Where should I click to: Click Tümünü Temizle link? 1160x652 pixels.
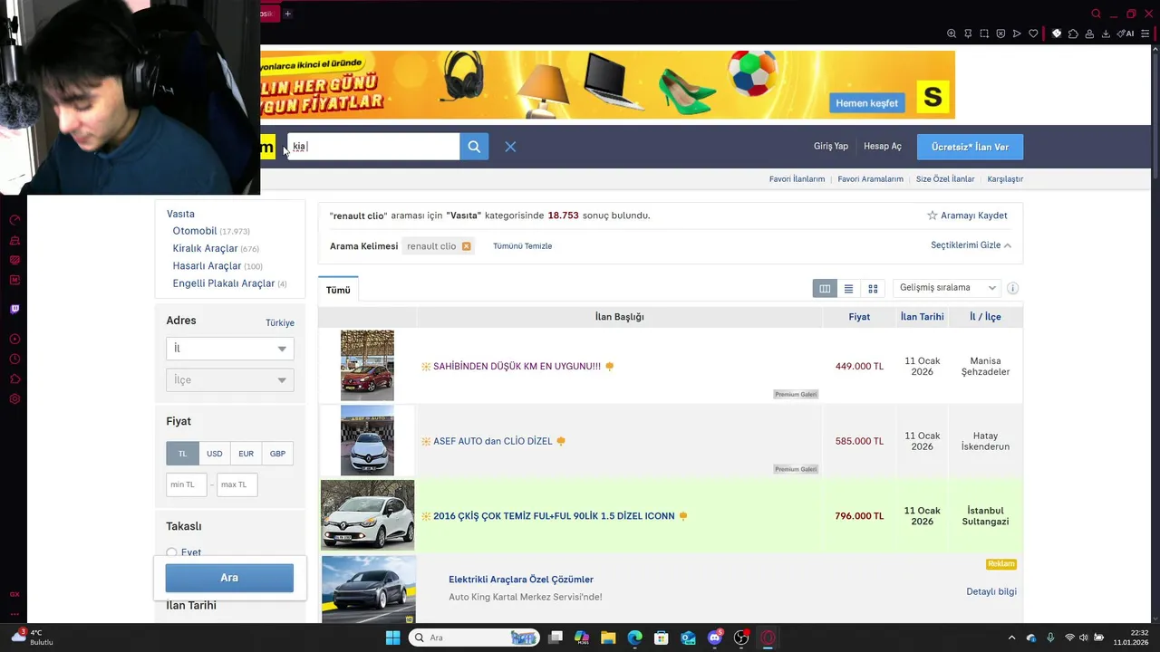[x=522, y=246]
